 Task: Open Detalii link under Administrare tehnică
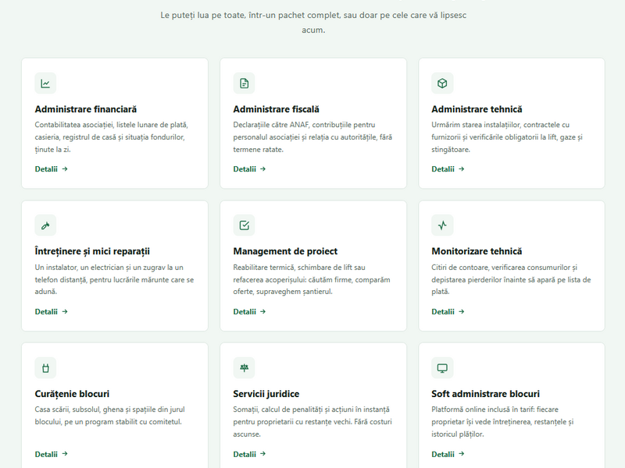(x=448, y=169)
